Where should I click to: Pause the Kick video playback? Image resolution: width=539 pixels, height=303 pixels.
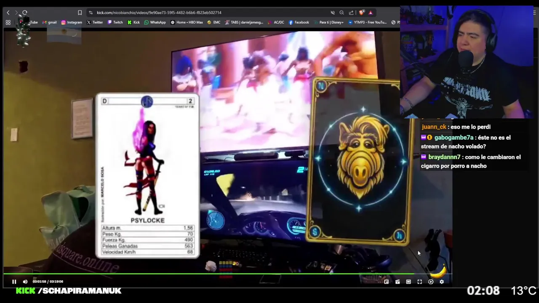tap(14, 282)
